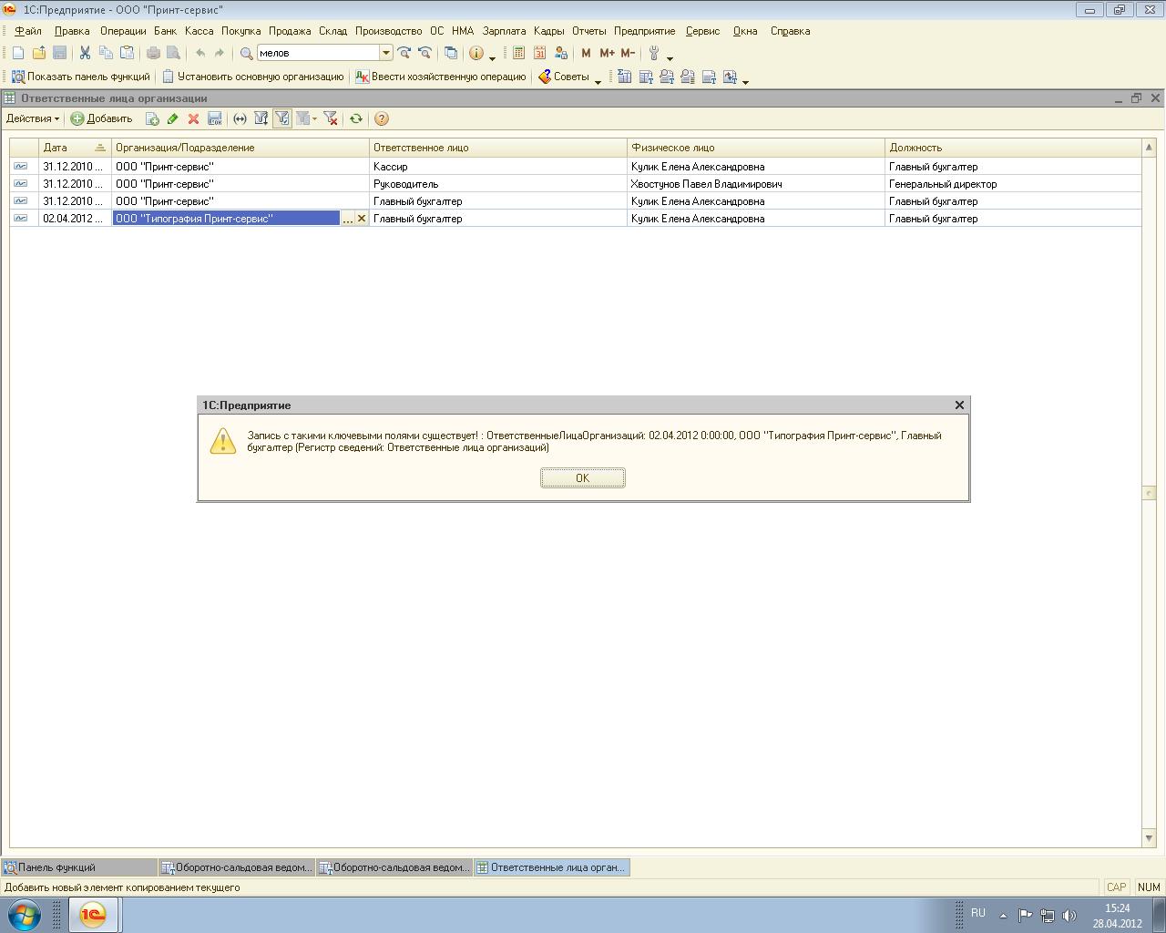
Task: Click the wrench tools icon
Action: [653, 53]
